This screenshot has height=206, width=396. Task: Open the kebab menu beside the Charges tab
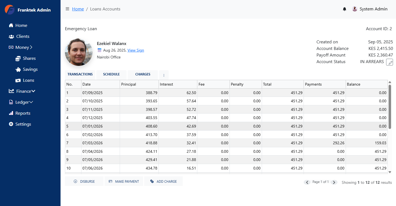click(x=164, y=75)
